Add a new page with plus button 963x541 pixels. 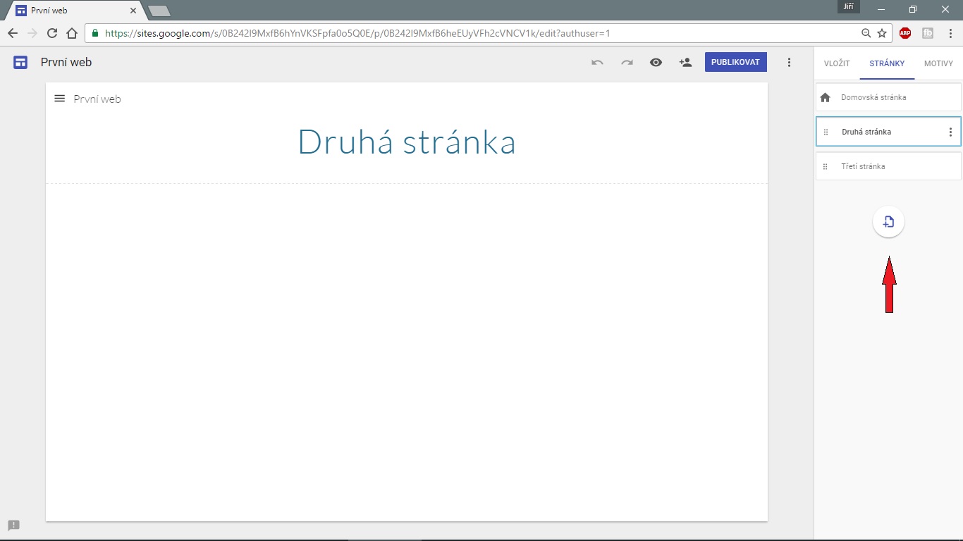pos(888,222)
